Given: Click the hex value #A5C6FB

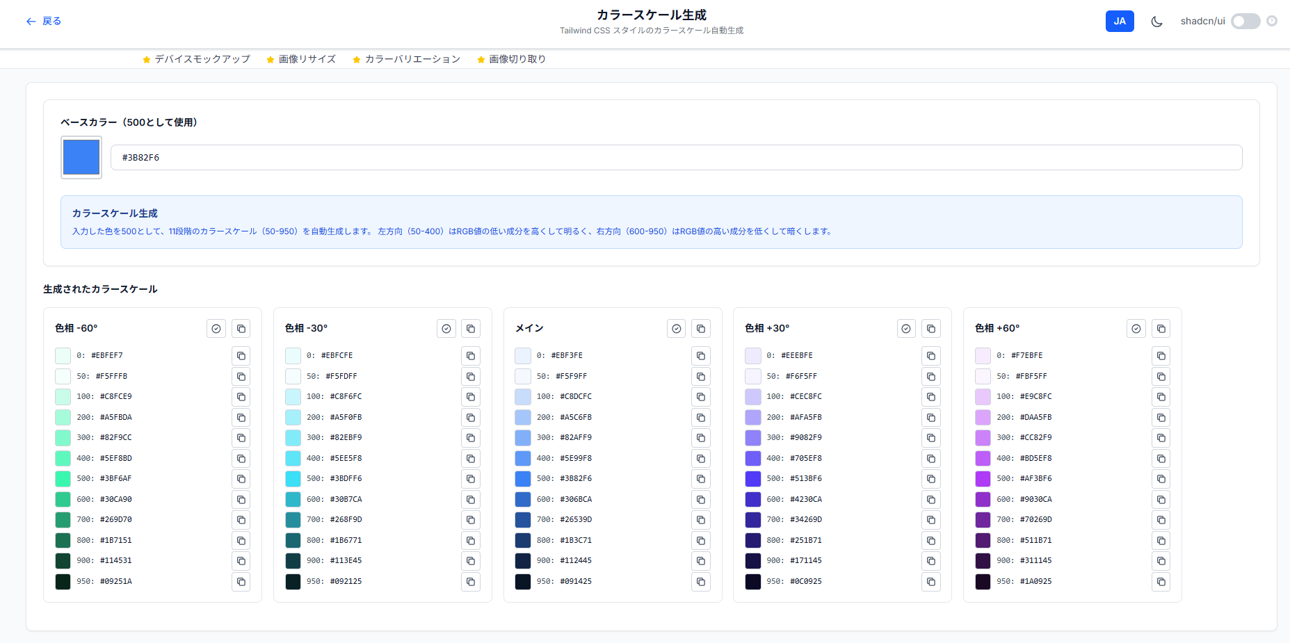Looking at the screenshot, I should click(x=576, y=418).
